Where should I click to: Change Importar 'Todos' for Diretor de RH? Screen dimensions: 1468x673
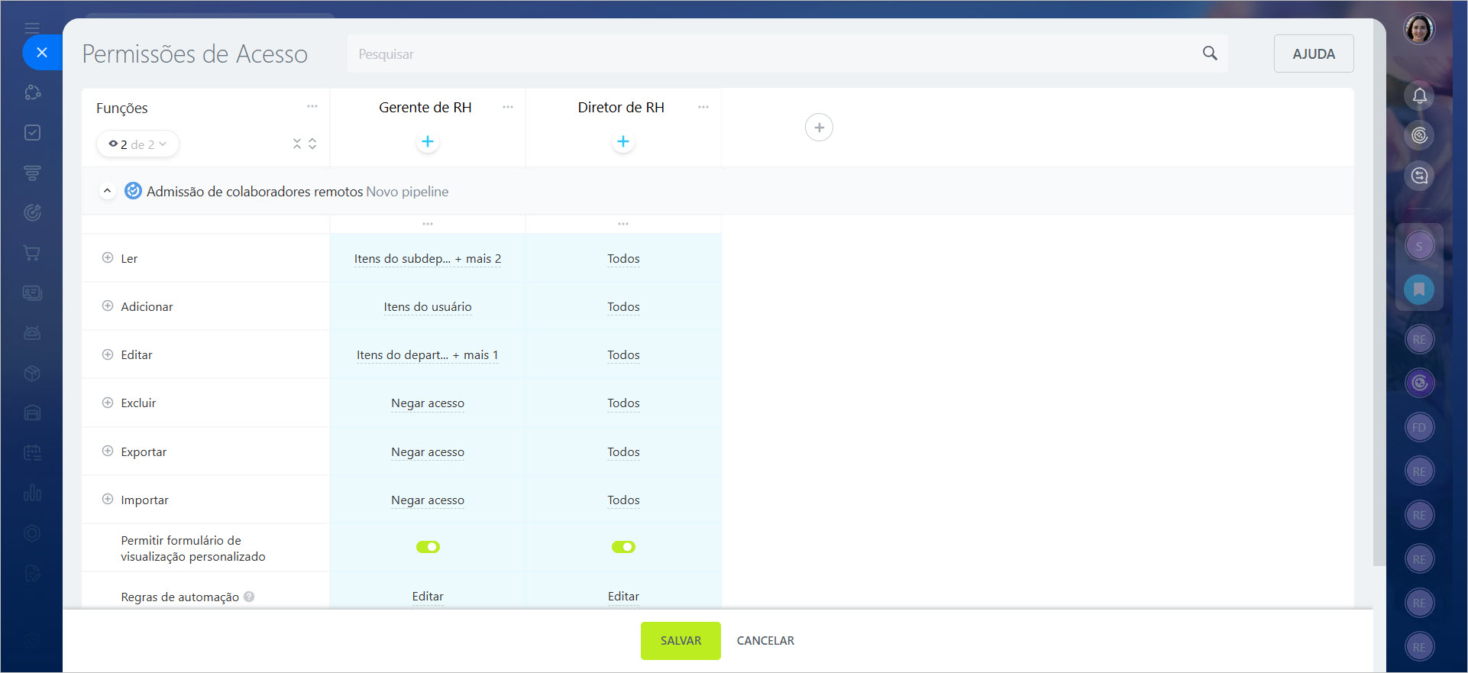tap(623, 500)
